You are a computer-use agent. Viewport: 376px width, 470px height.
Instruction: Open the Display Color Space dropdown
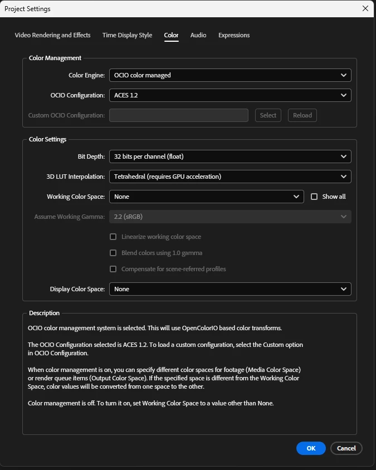click(x=230, y=289)
